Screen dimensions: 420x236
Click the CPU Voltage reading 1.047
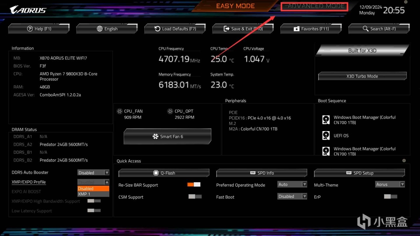(254, 59)
